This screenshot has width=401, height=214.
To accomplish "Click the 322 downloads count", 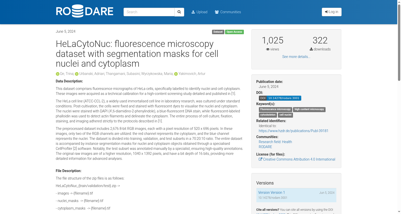I will click(x=320, y=40).
